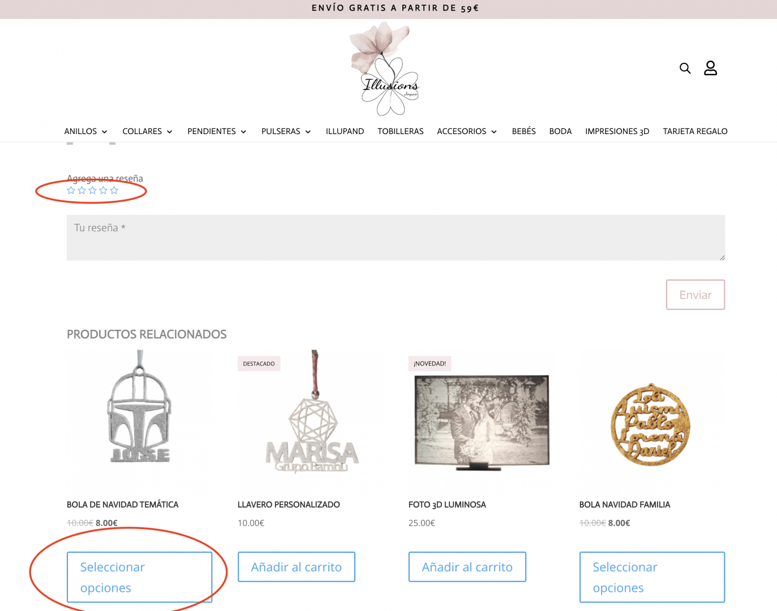The image size is (777, 611).
Task: Select the fourth rating star
Action: tap(104, 191)
